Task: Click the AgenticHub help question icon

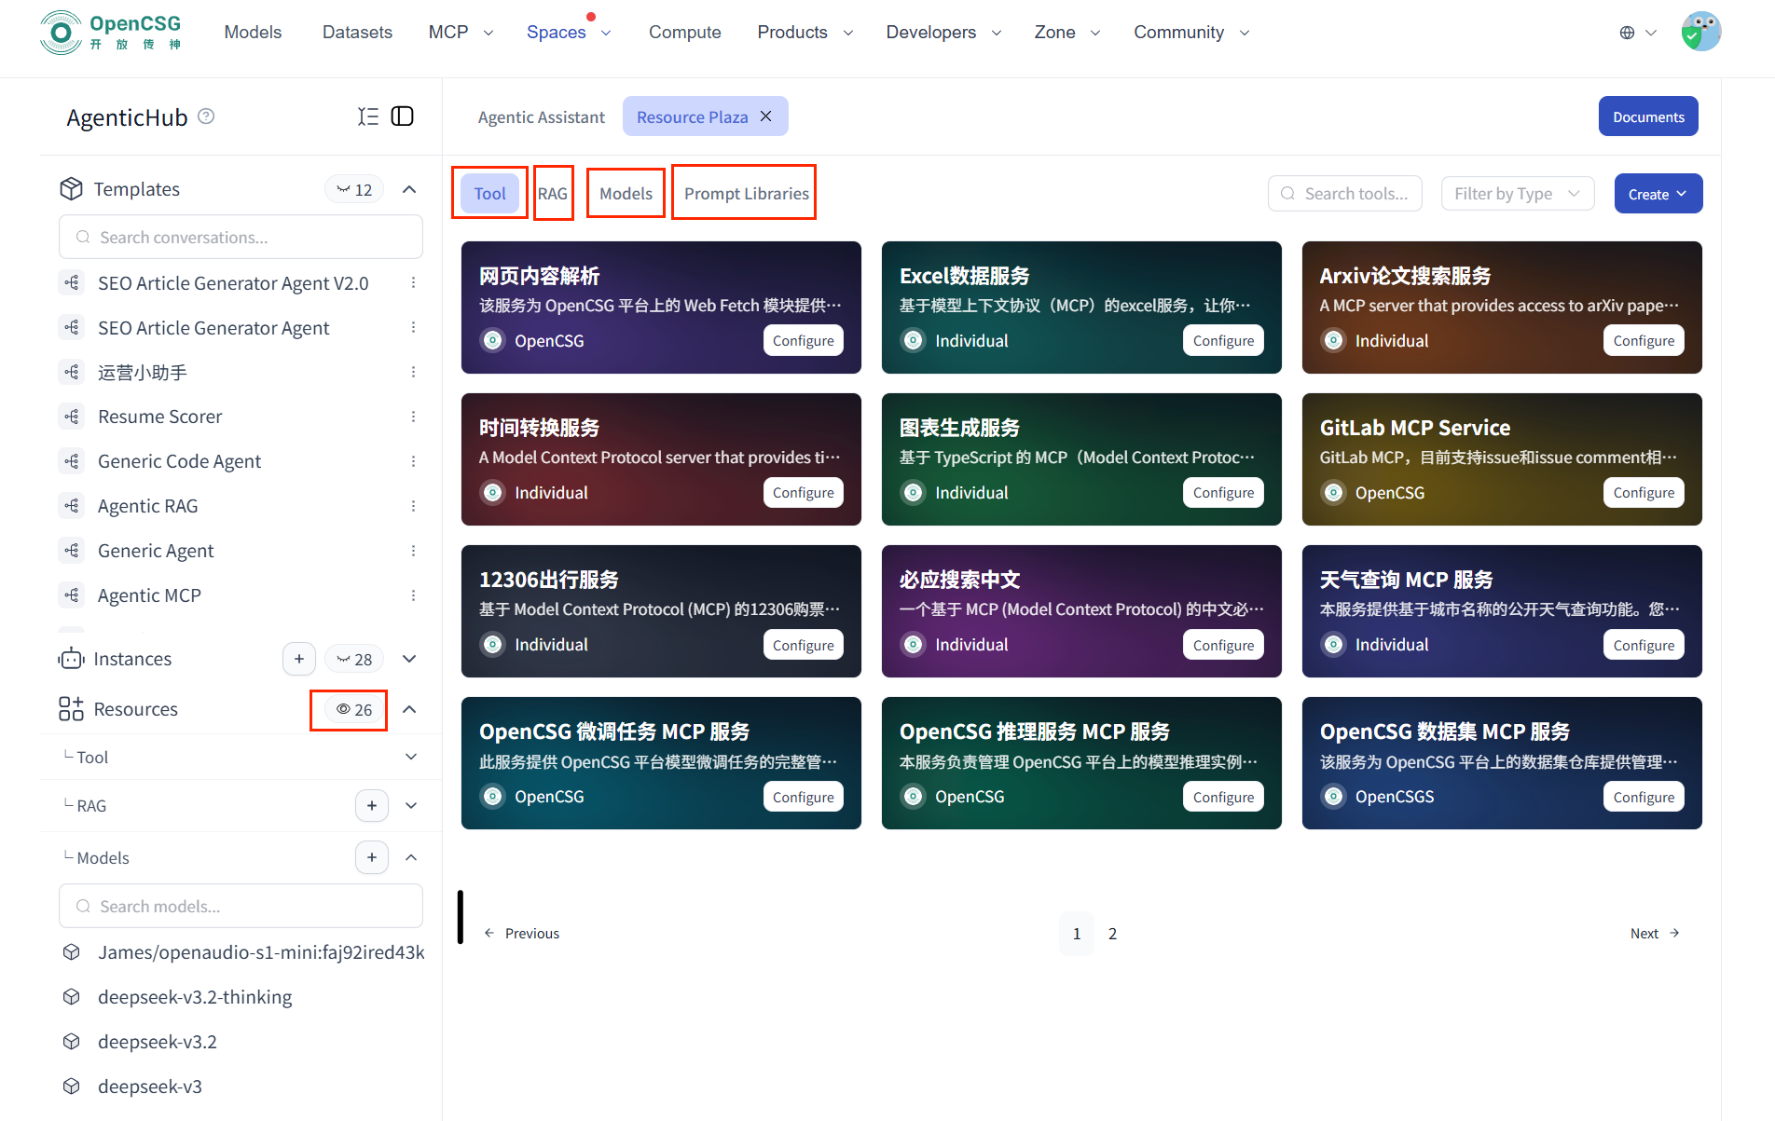Action: [207, 116]
